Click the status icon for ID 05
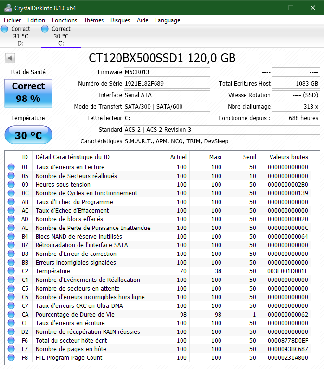The width and height of the screenshot is (324, 369). pos(11,176)
